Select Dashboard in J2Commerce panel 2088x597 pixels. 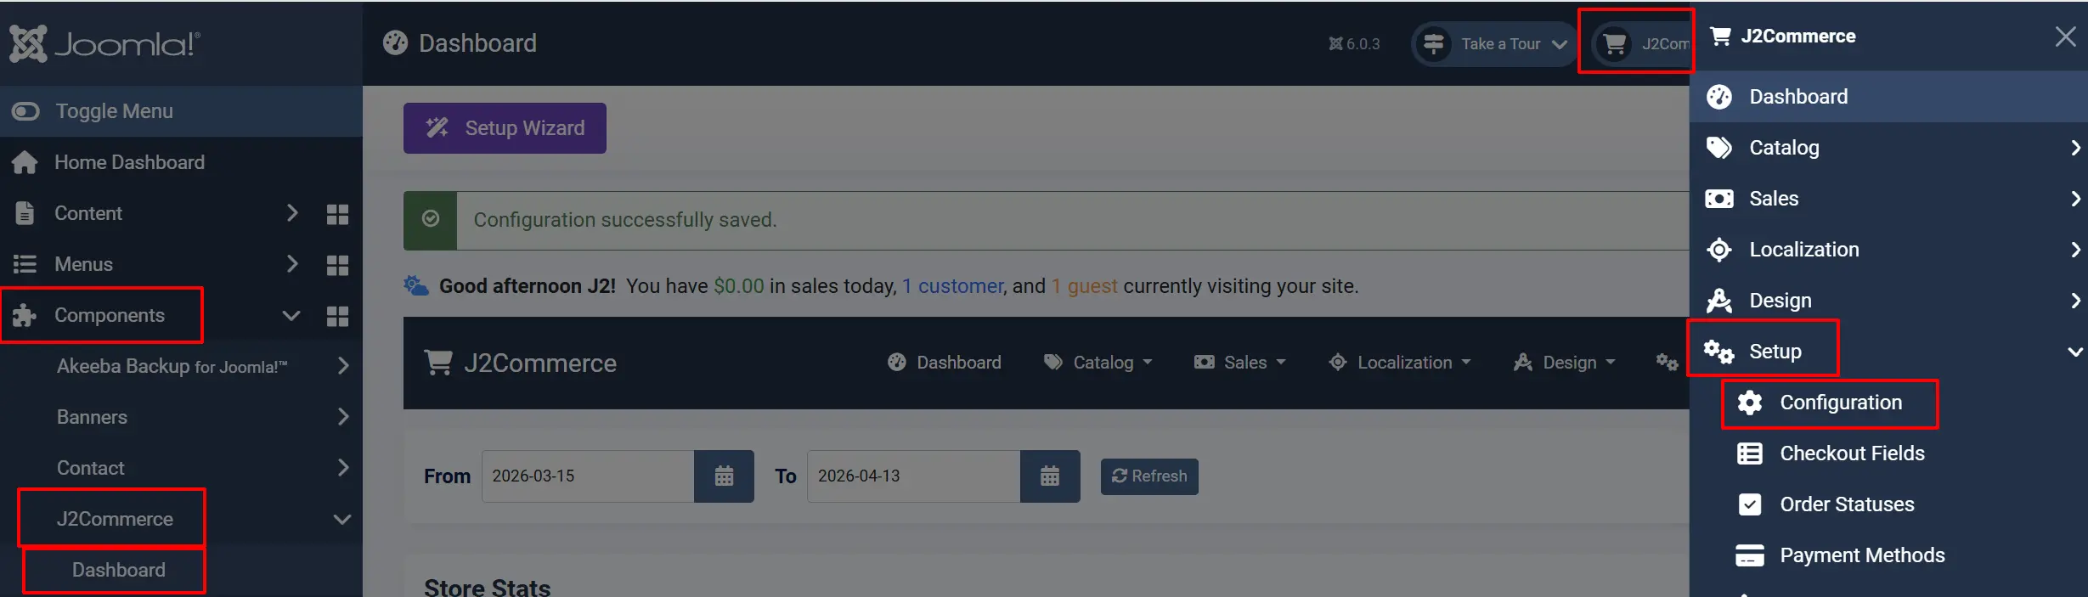pyautogui.click(x=1888, y=97)
